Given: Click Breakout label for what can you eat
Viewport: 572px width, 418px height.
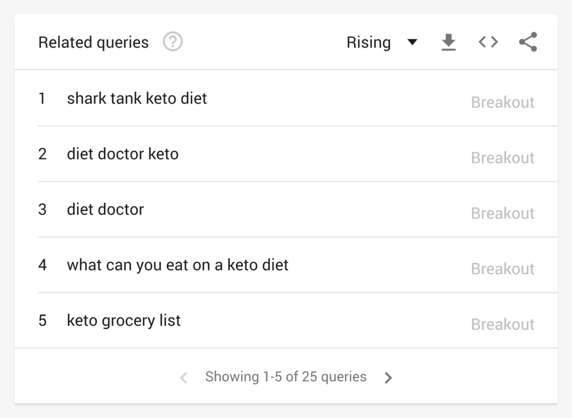Looking at the screenshot, I should (x=503, y=269).
